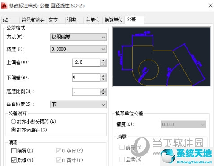The height and width of the screenshot is (166, 214).
Task: Select 对齐运算符(G) radio button
Action: click(x=13, y=130)
